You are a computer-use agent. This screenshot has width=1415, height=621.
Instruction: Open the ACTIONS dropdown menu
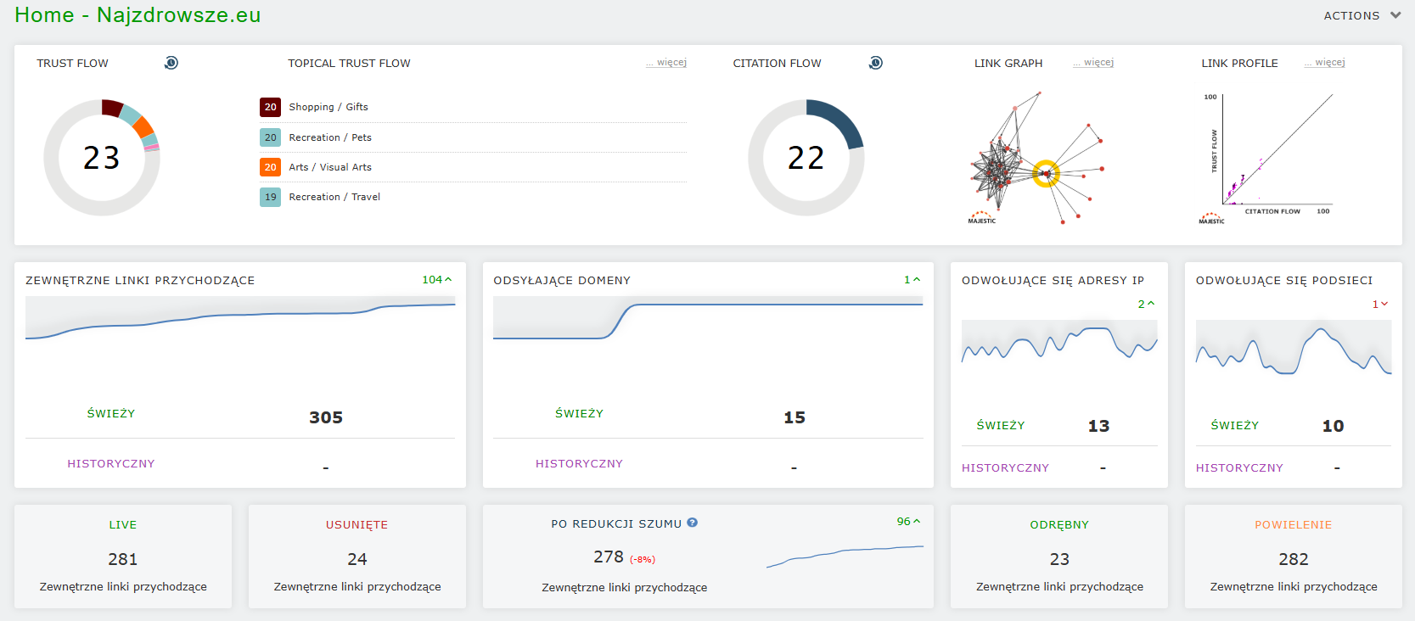(1362, 15)
